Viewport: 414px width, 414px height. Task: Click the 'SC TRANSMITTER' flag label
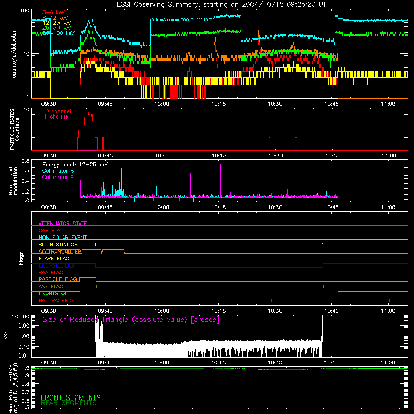(61, 252)
